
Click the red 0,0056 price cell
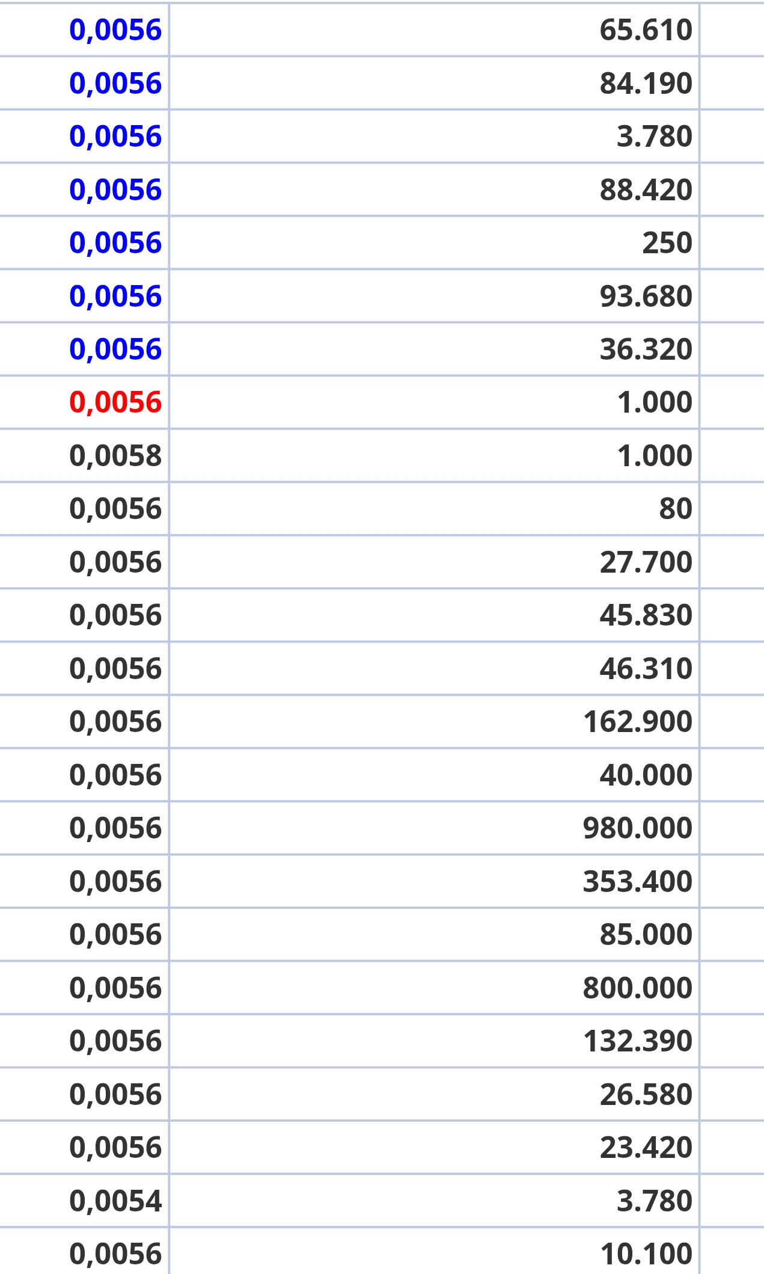[115, 402]
